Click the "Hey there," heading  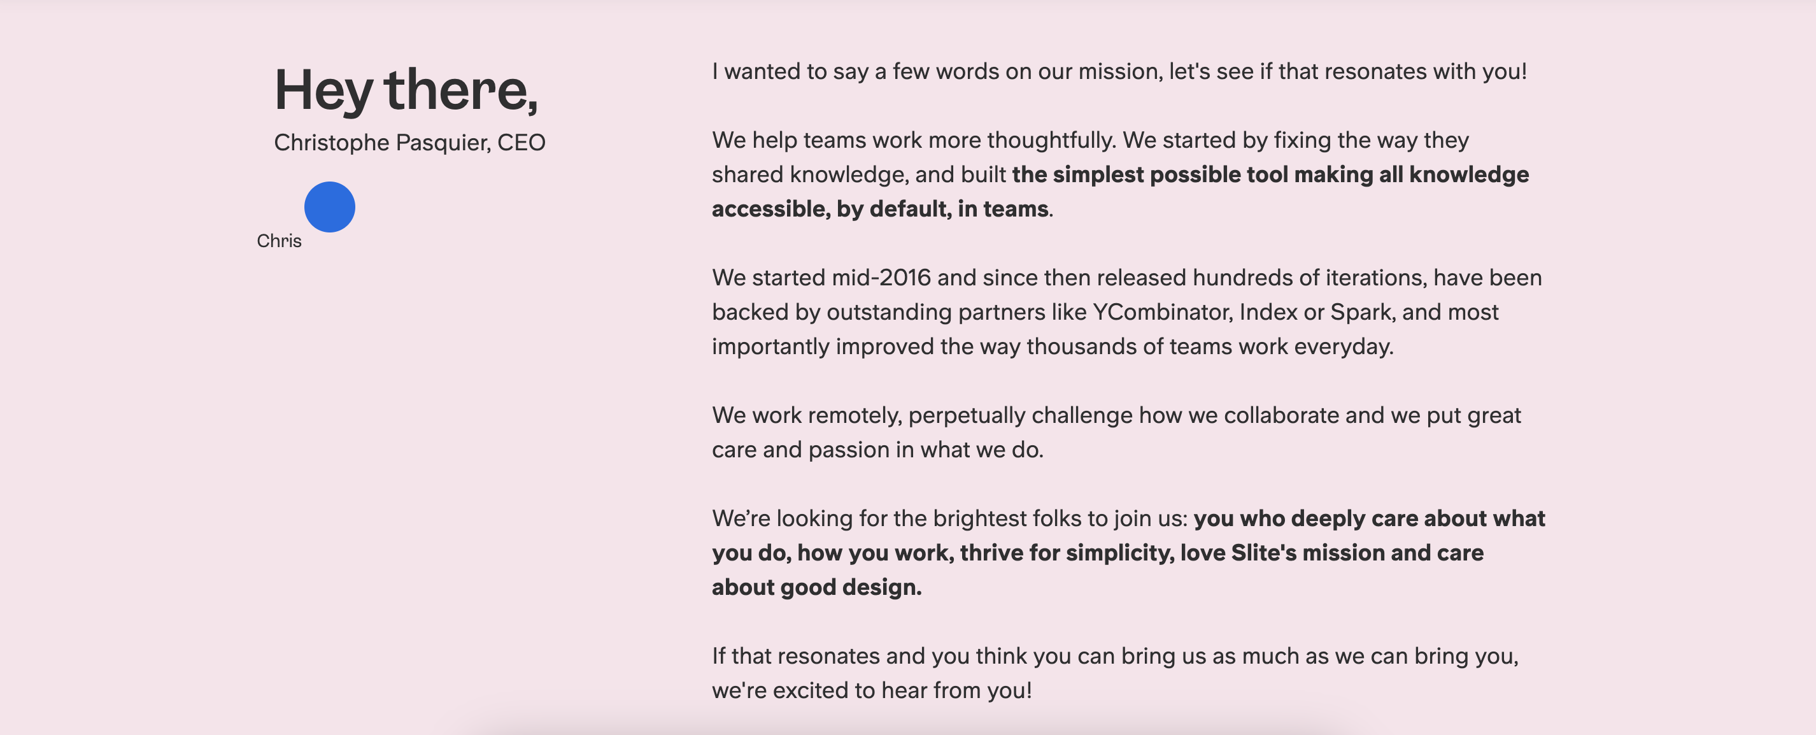coord(406,90)
